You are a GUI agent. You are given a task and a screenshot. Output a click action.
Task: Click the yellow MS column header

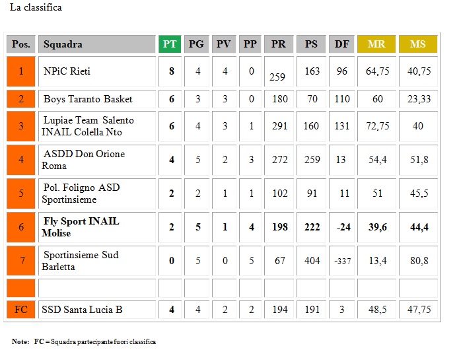(x=418, y=44)
